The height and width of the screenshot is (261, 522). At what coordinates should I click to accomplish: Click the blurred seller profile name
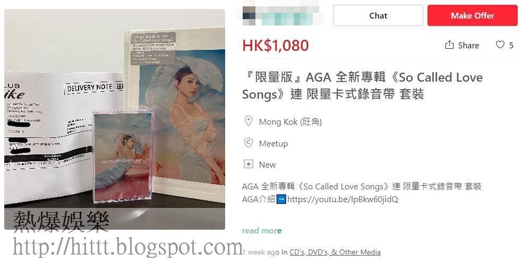[283, 15]
